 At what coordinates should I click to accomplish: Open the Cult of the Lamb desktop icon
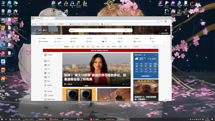point(192,4)
